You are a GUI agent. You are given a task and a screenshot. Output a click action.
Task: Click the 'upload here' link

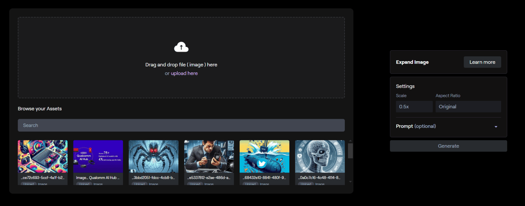tap(184, 73)
